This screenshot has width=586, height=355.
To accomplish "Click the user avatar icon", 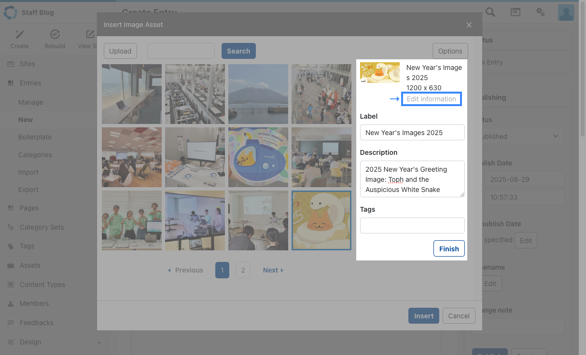I will (566, 13).
